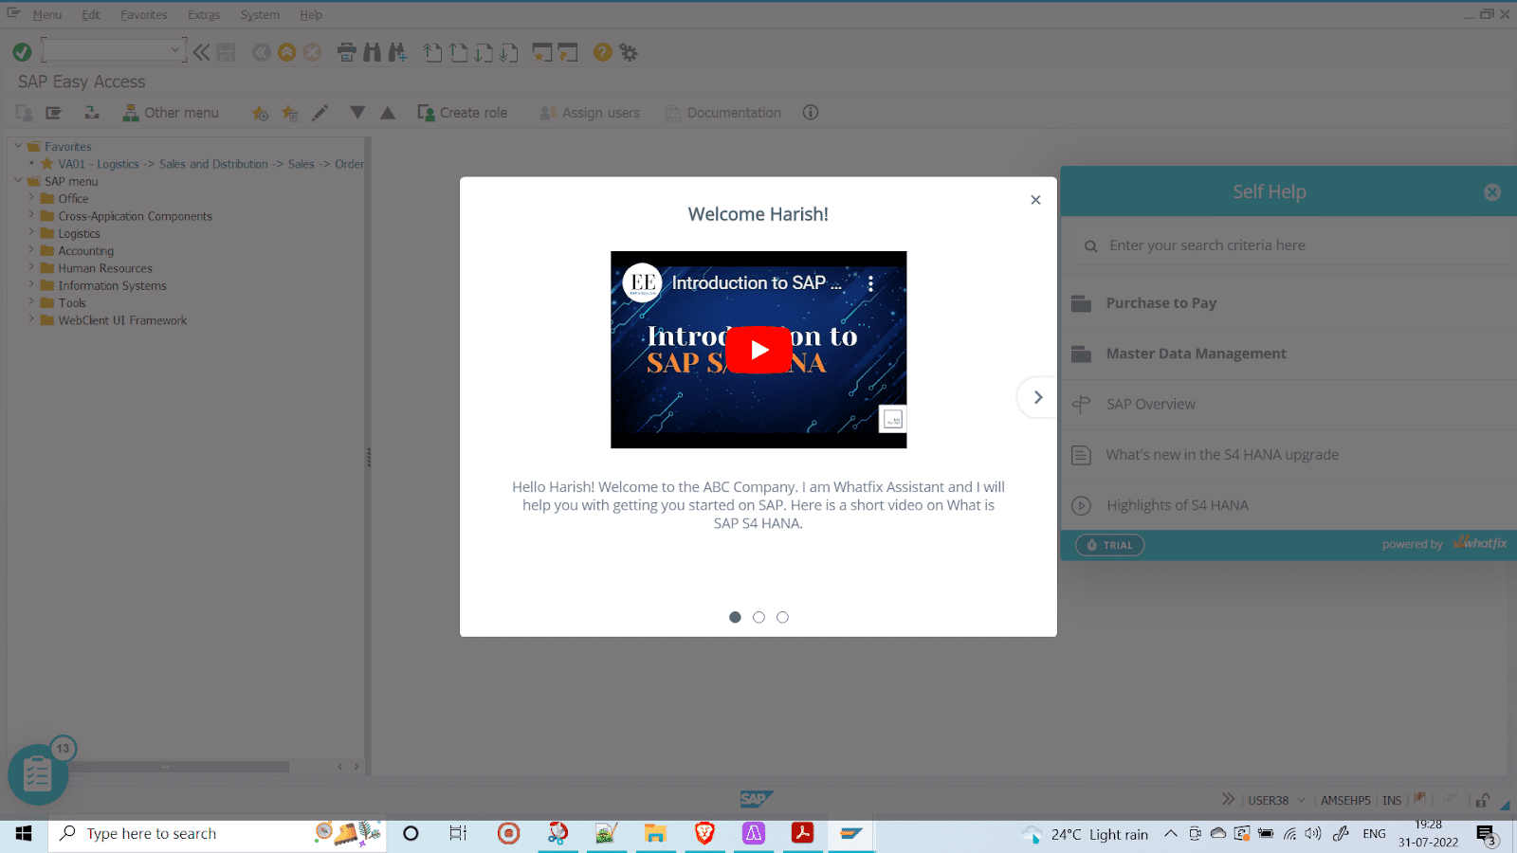The image size is (1517, 853).
Task: Click the TRIAL badge button
Action: 1109,545
